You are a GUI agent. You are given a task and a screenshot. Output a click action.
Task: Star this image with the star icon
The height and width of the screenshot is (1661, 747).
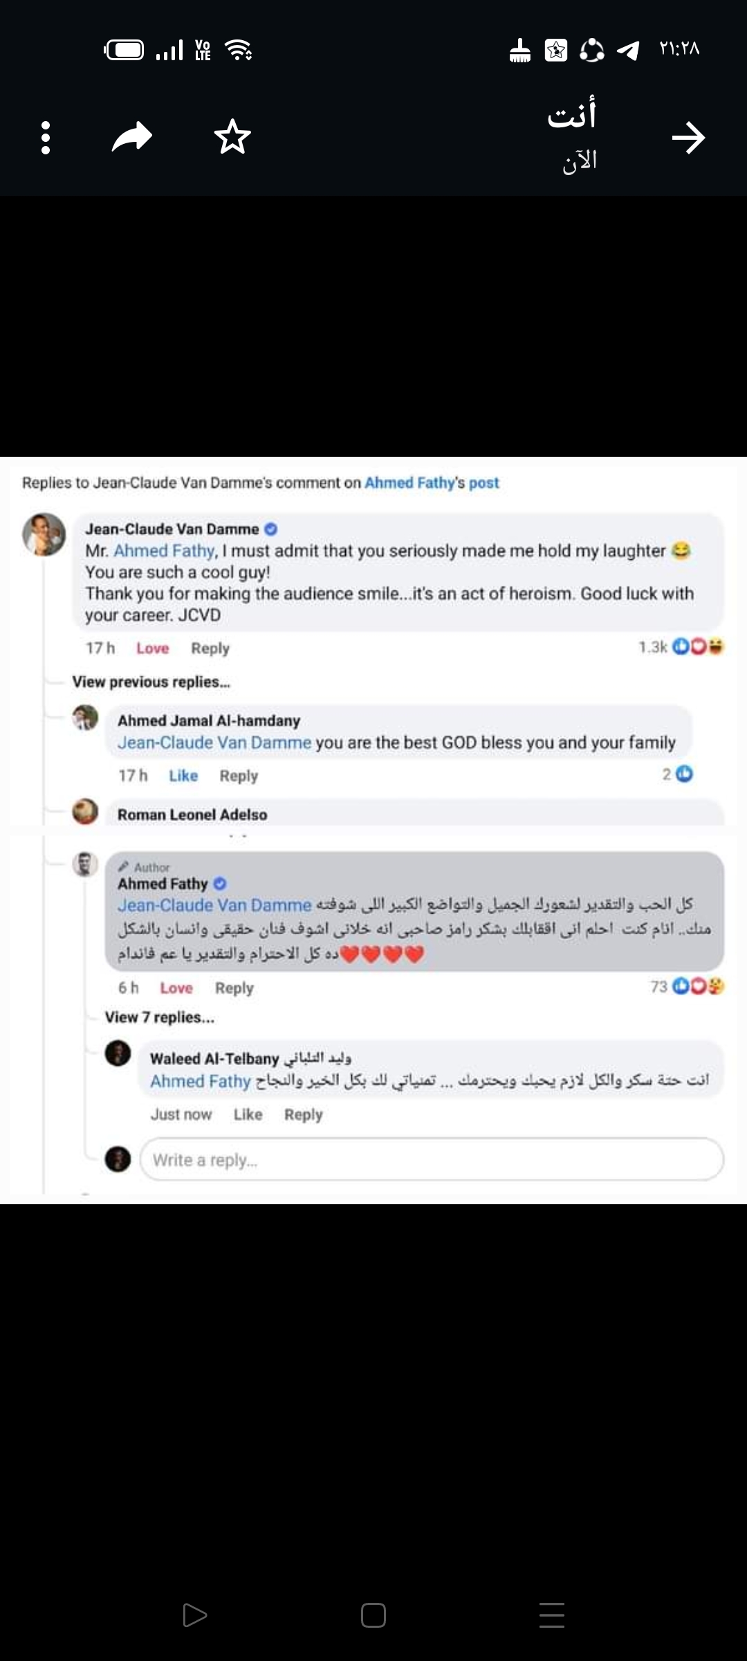(x=232, y=136)
